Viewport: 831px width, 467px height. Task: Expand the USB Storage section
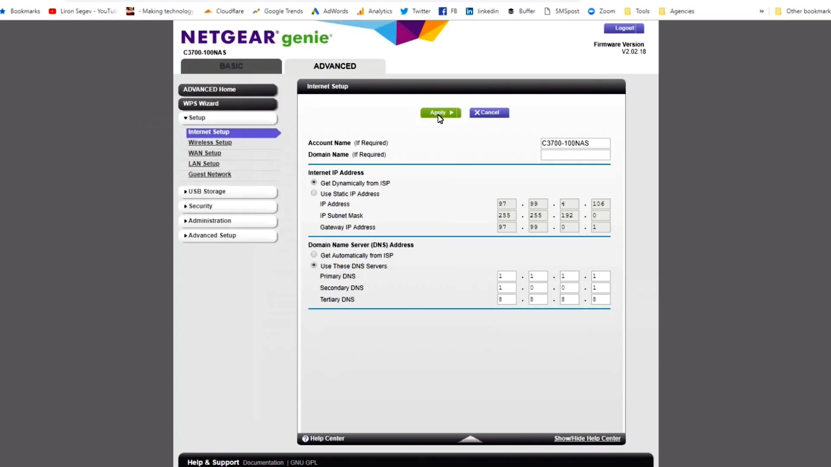pyautogui.click(x=228, y=192)
